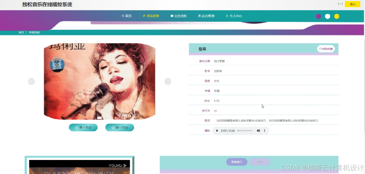Click the 点我收藏 favorite star button
365x174 pixels.
point(326,49)
